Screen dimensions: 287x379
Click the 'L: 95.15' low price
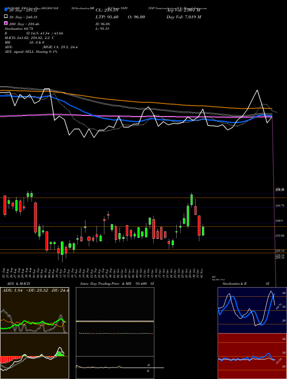(102, 29)
